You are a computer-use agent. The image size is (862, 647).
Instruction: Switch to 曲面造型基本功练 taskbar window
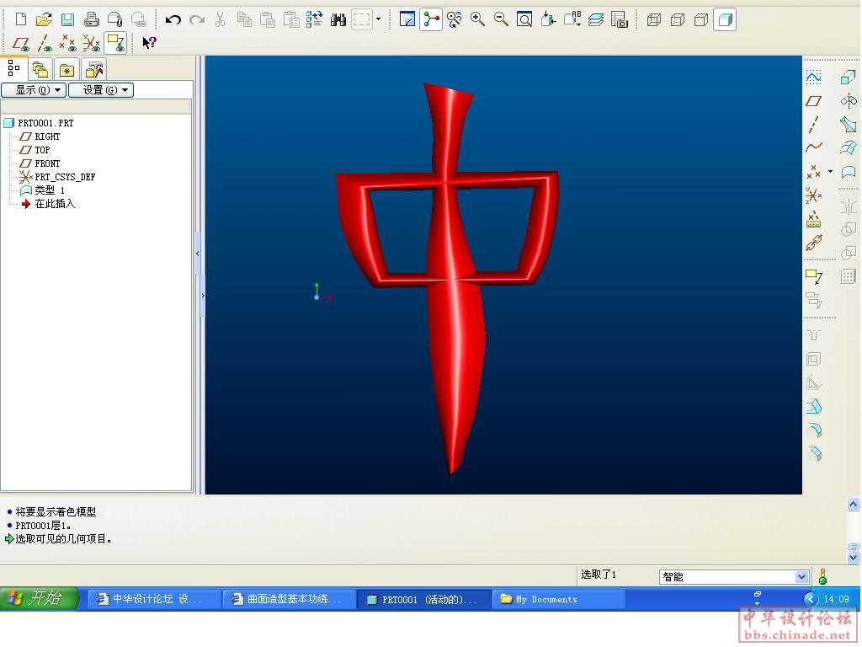click(x=288, y=599)
